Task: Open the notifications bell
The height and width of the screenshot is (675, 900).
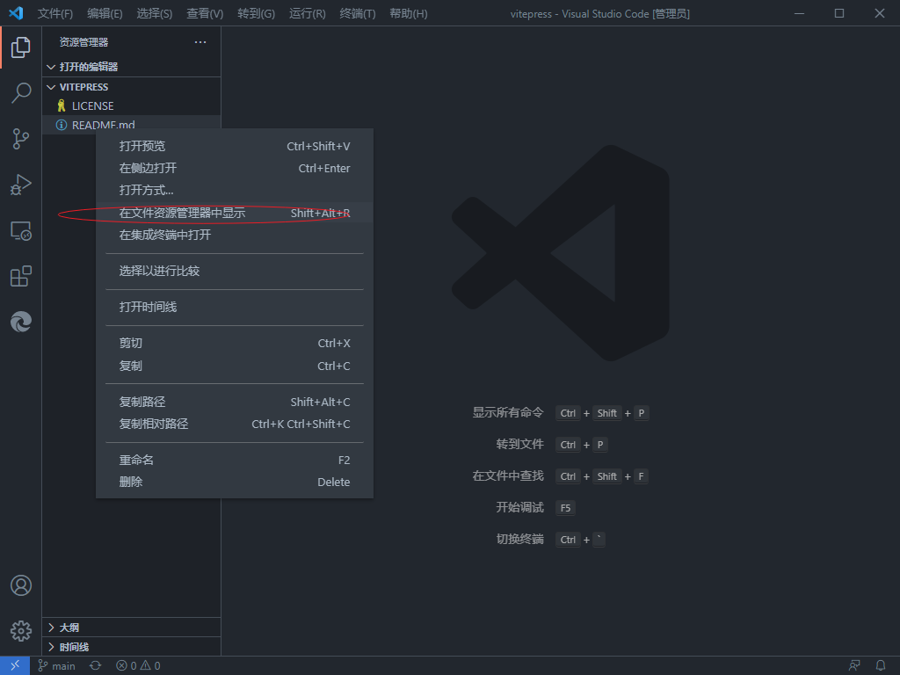Action: [x=881, y=666]
